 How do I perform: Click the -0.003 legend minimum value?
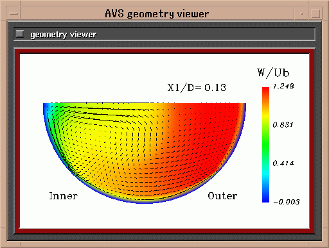[x=287, y=202]
